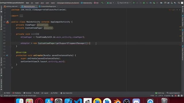Viewport: 184px width, 103px height.
Task: Click init breadcrumb in navigation bar
Action: pos(96,3)
